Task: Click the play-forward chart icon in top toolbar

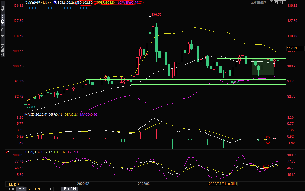Action: pos(280,2)
